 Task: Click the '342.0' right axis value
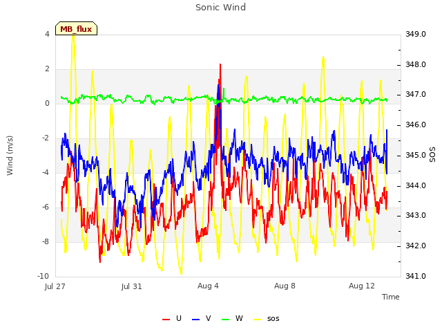pyautogui.click(x=416, y=246)
